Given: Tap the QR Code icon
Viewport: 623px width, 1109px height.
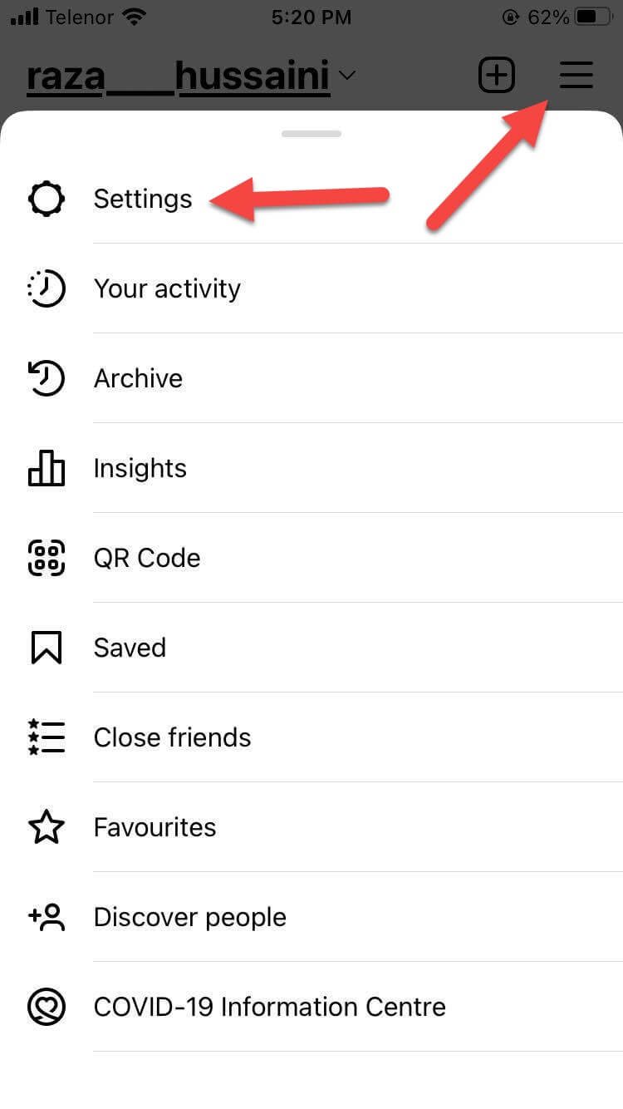Looking at the screenshot, I should click(46, 558).
